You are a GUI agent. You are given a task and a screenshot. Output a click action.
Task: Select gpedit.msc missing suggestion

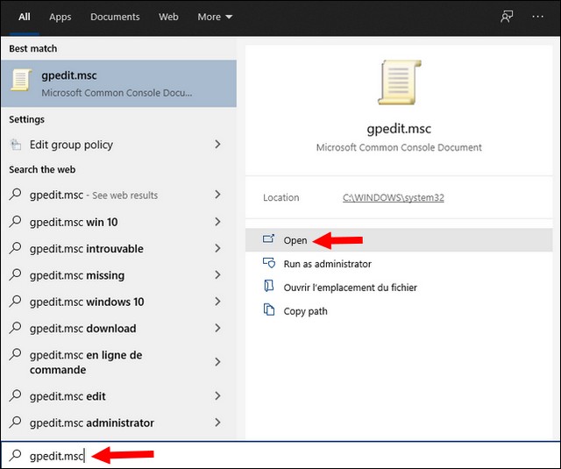(x=119, y=275)
